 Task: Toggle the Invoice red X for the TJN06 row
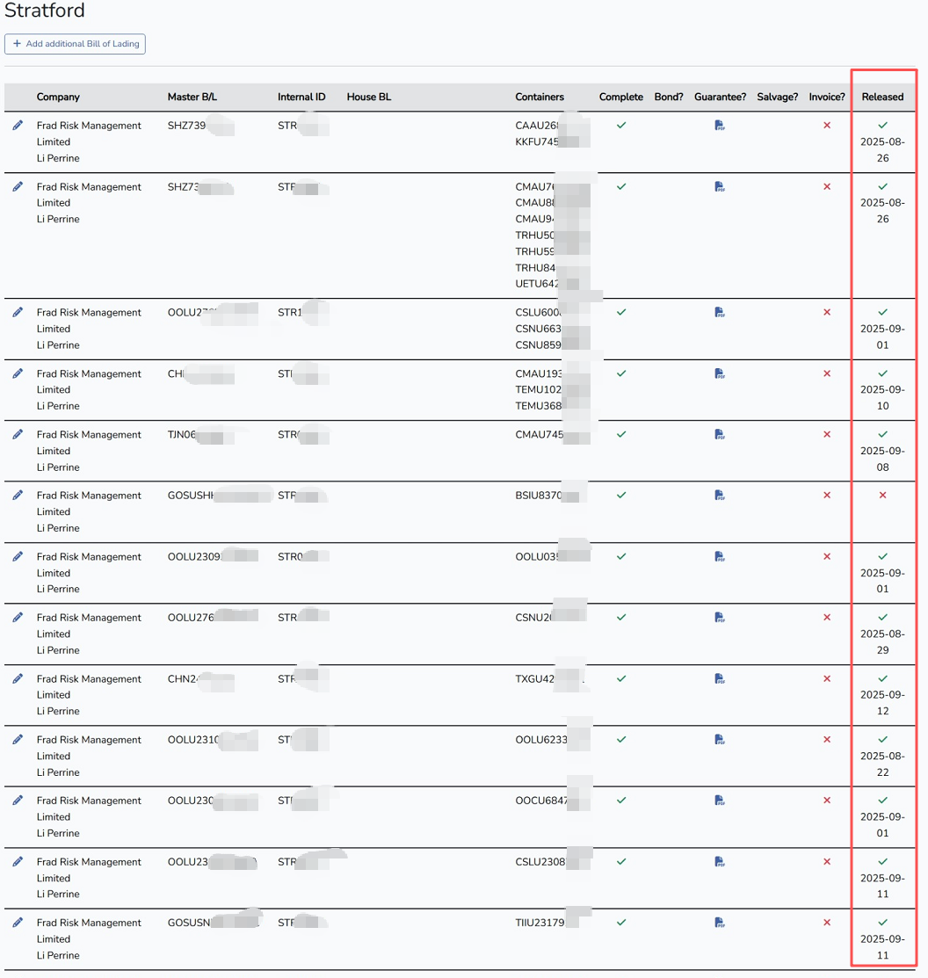[826, 434]
